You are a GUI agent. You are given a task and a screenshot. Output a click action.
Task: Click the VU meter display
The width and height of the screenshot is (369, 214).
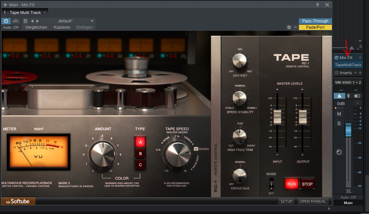click(x=39, y=152)
